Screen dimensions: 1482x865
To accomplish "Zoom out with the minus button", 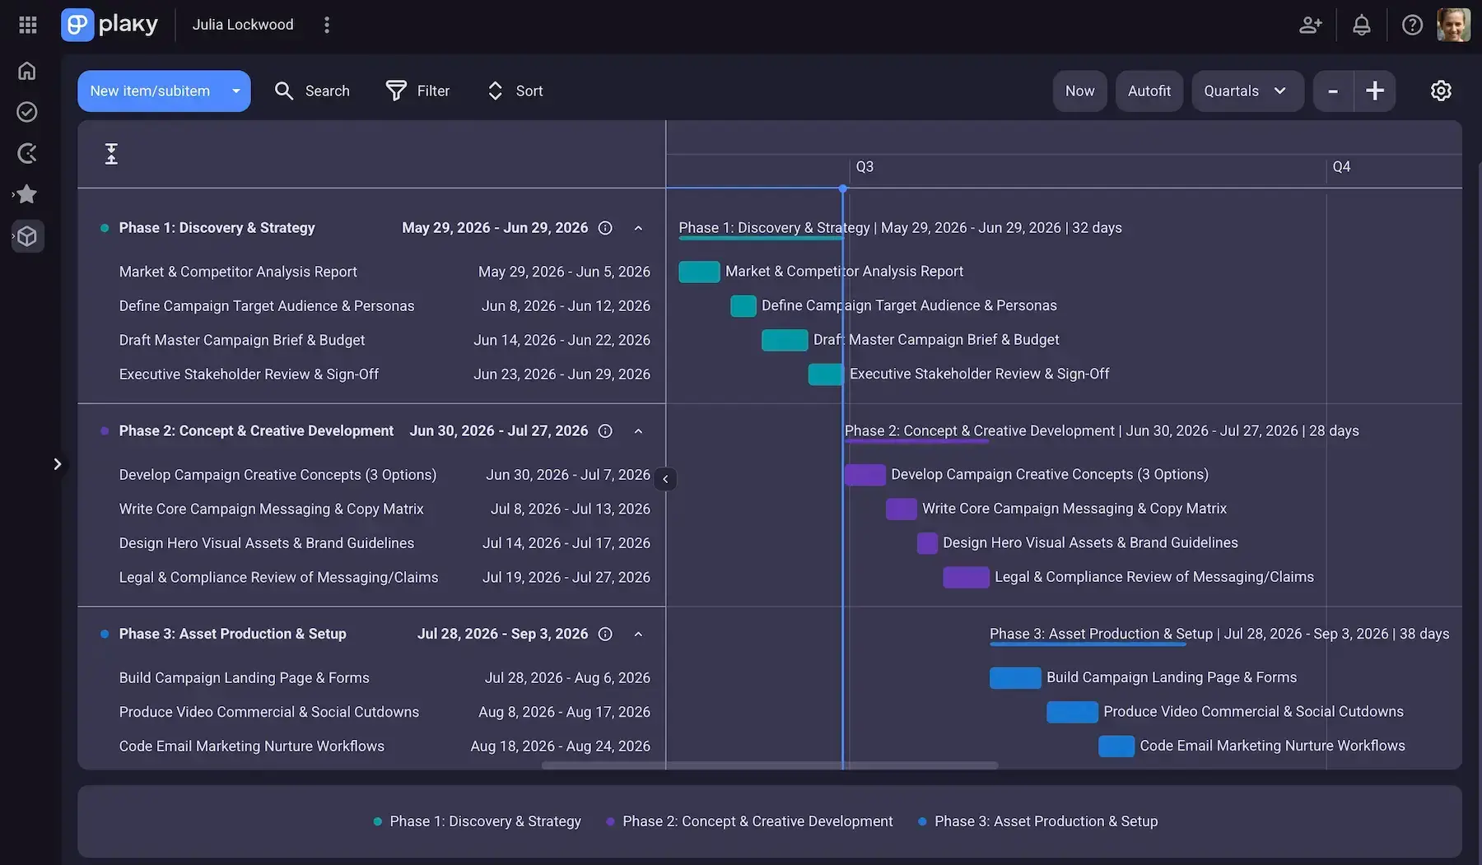I will [1333, 91].
